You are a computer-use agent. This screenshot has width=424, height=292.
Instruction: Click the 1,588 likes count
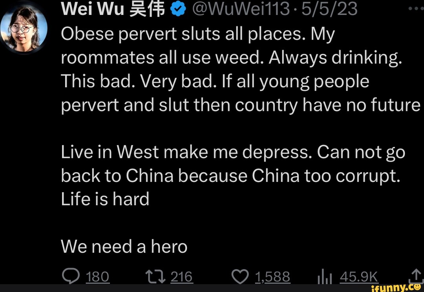pos(272,277)
